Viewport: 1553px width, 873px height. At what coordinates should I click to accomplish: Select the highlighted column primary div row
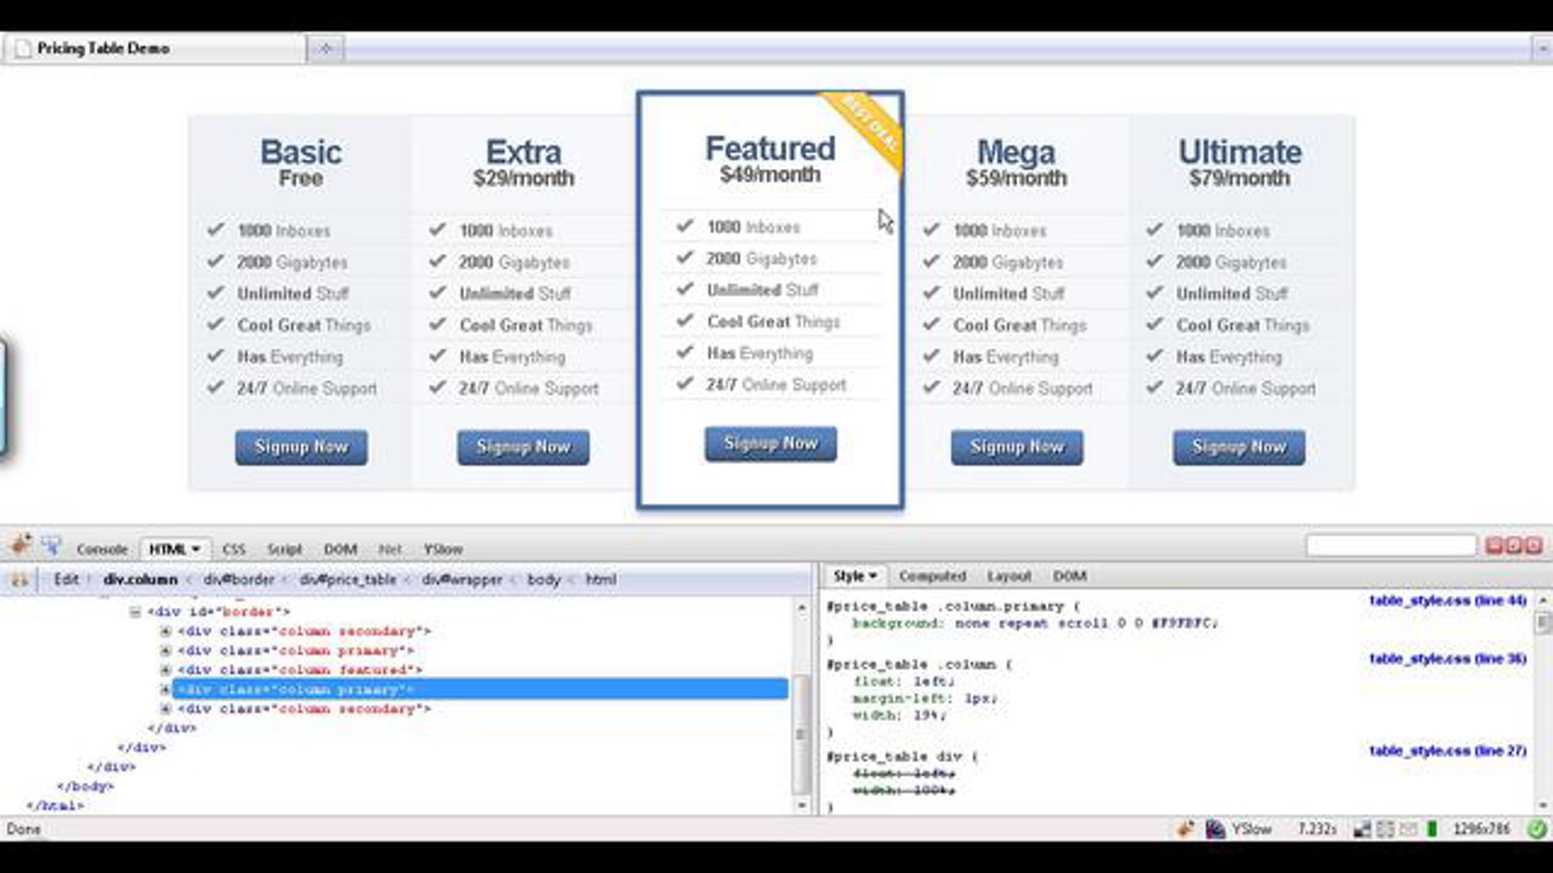(x=480, y=689)
